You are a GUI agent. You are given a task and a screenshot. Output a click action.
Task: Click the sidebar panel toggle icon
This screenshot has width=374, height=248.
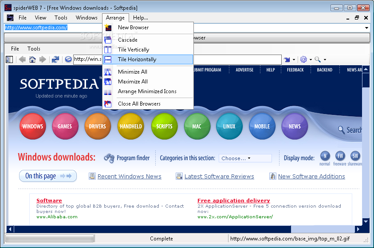[9, 59]
